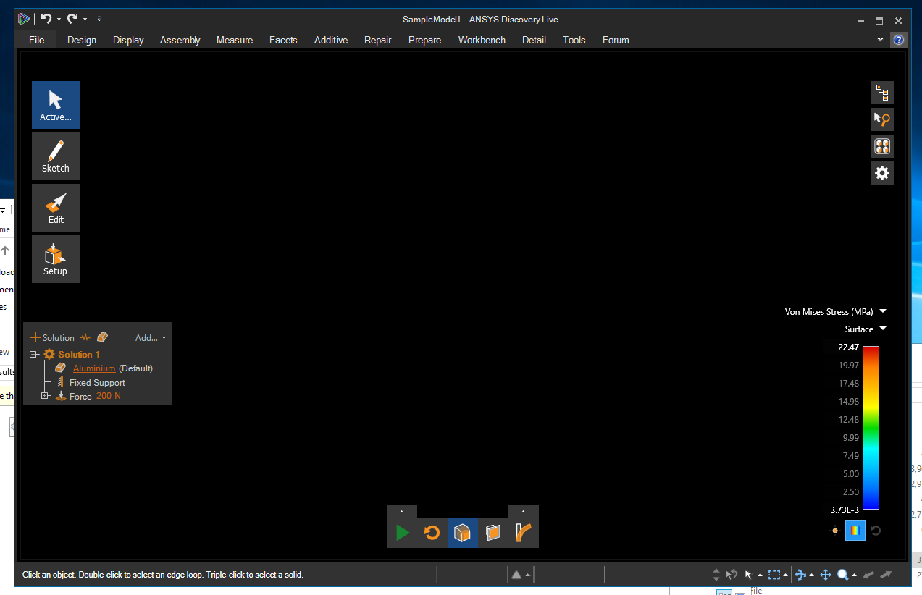Switch to the Repair tab
The width and height of the screenshot is (922, 595).
click(378, 40)
